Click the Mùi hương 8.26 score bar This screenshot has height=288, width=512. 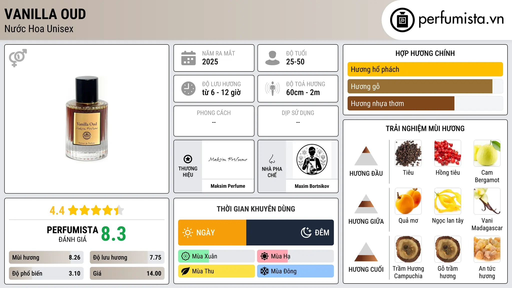click(x=46, y=257)
